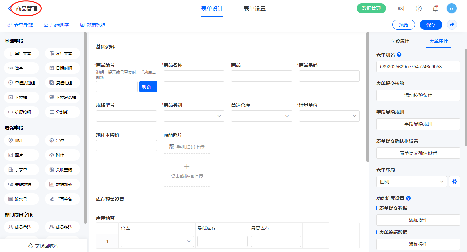Image resolution: width=467 pixels, height=252 pixels.
Task: Expand the 商品类别 dropdown
Action: (x=194, y=116)
